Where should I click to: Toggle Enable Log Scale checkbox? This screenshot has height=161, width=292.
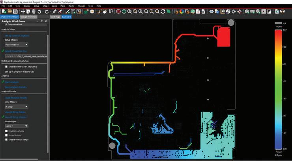point(6,131)
